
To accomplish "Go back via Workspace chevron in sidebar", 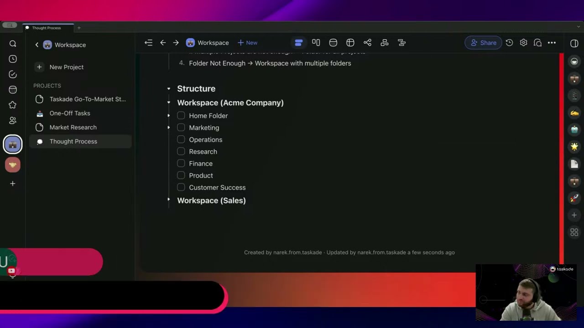I will 37,45.
